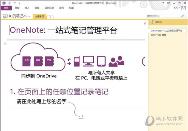Create a new section with the plus tab
188x131 pixels.
coord(50,17)
